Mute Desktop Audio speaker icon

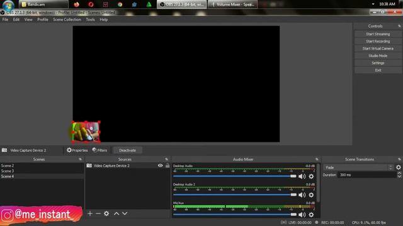pos(302,176)
